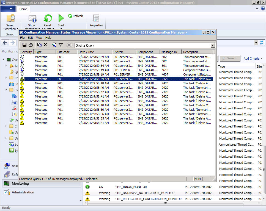Image resolution: width=266 pixels, height=211 pixels.
Task: Select the Home ribbon tab
Action: click(x=23, y=9)
